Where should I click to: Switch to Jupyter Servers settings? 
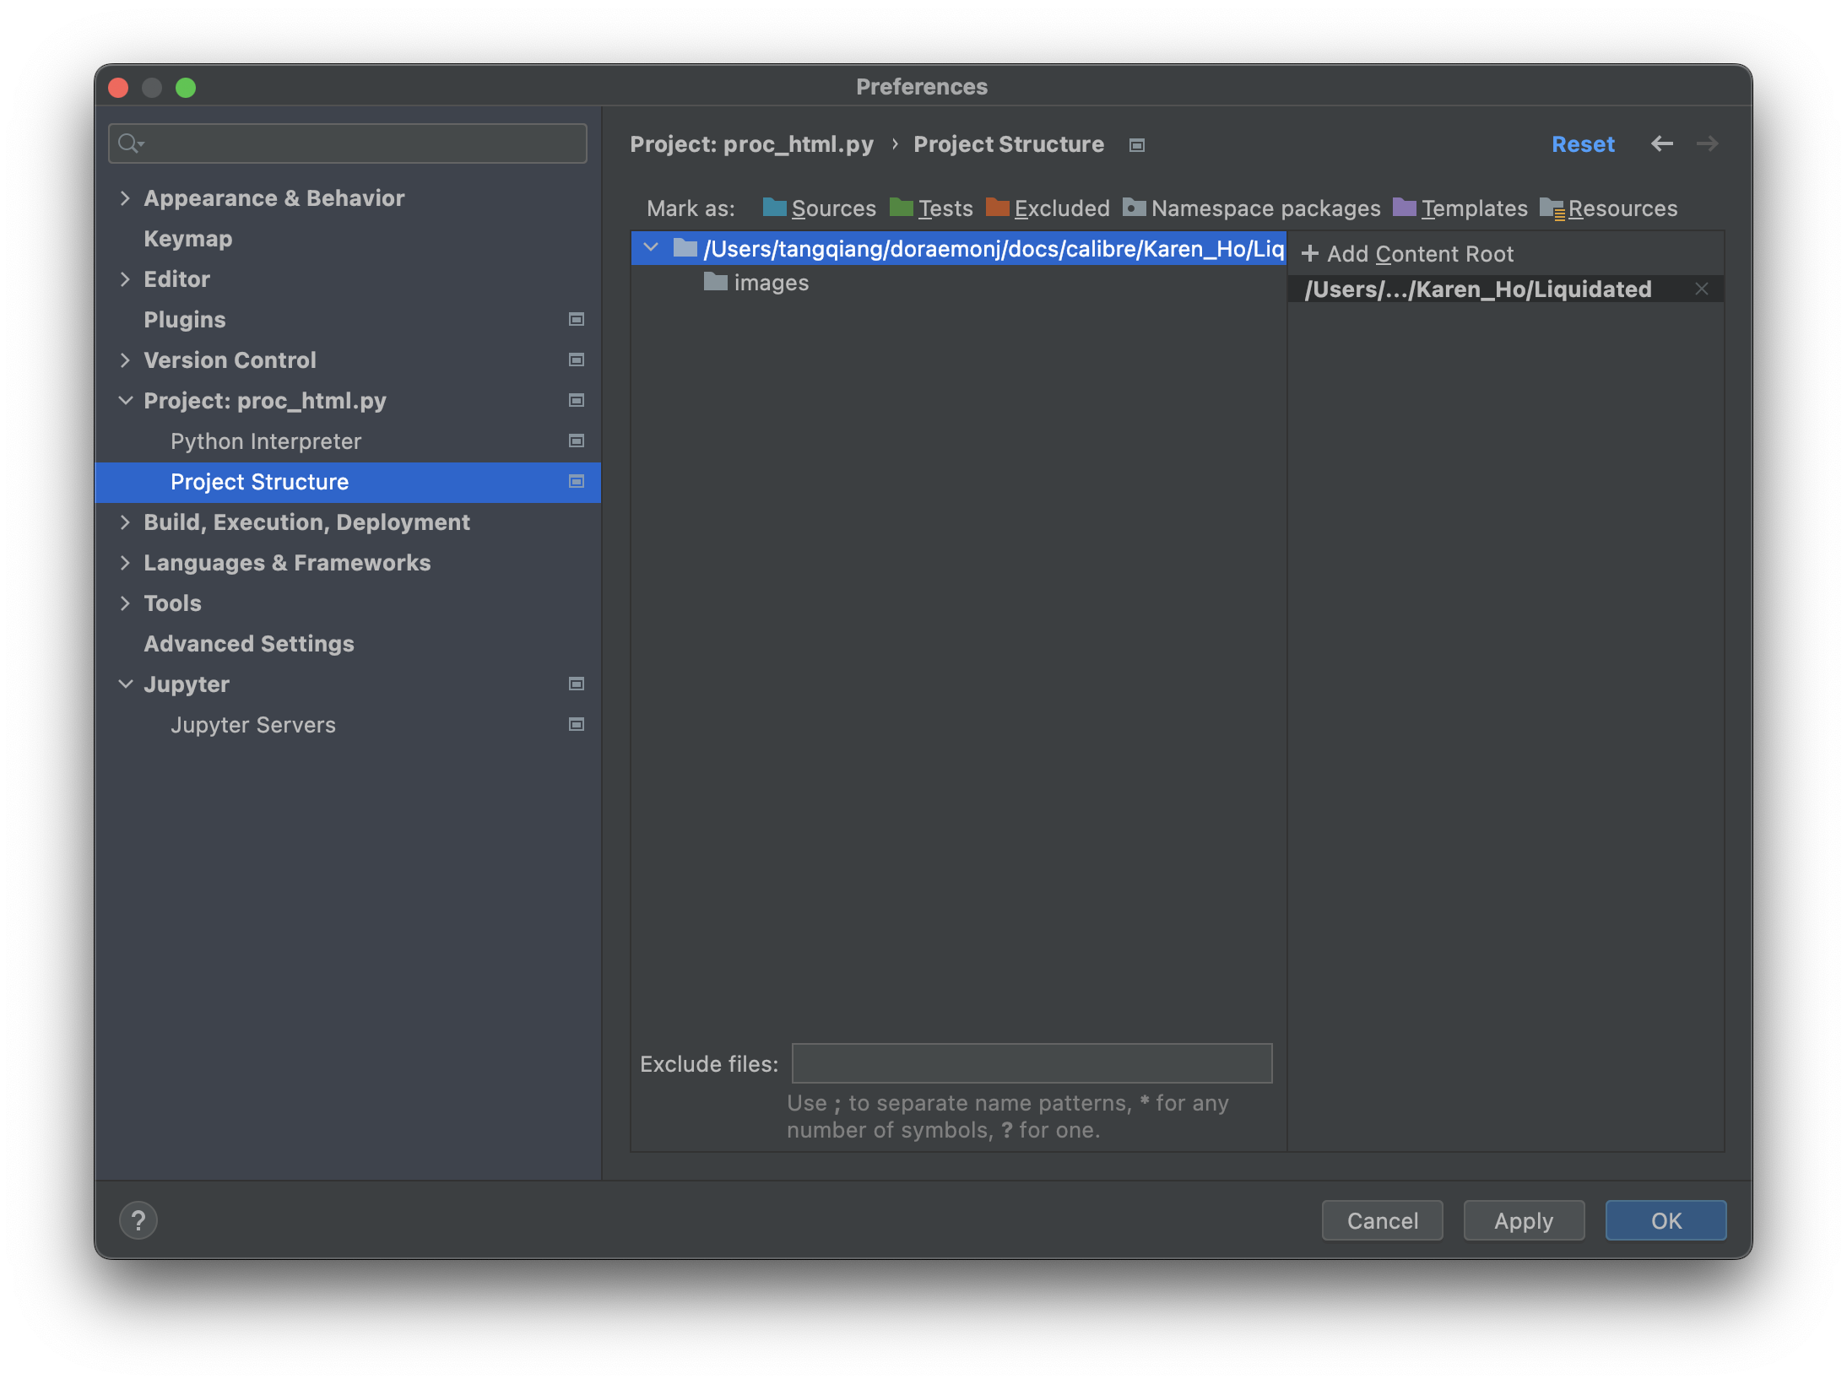252,724
